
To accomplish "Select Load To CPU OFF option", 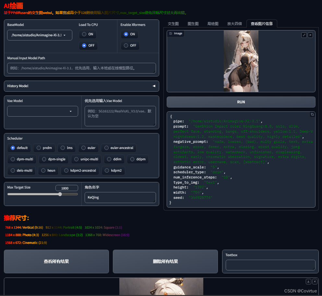I will click(x=88, y=46).
